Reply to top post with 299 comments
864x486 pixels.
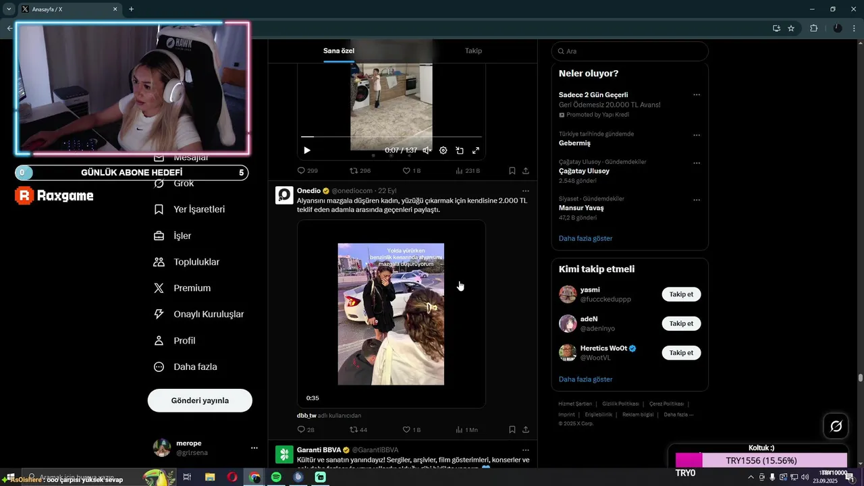[x=308, y=171]
